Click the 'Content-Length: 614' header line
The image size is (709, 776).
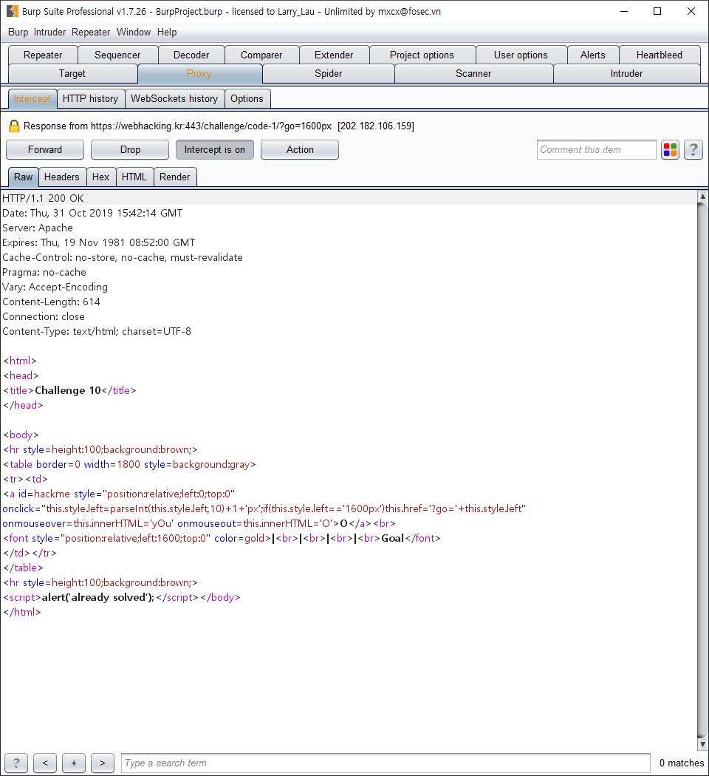pyautogui.click(x=52, y=302)
